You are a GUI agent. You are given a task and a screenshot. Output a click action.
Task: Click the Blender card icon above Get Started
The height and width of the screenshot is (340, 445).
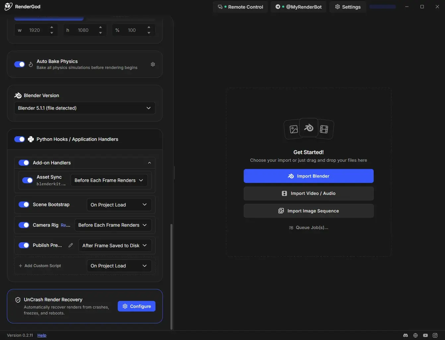coord(309,128)
